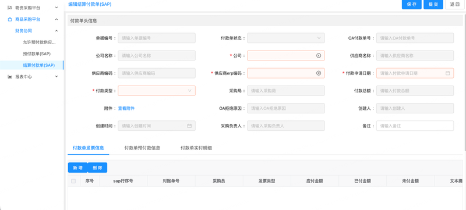The width and height of the screenshot is (466, 210).
Task: Click the 单据编号 input field
Action: 157,38
